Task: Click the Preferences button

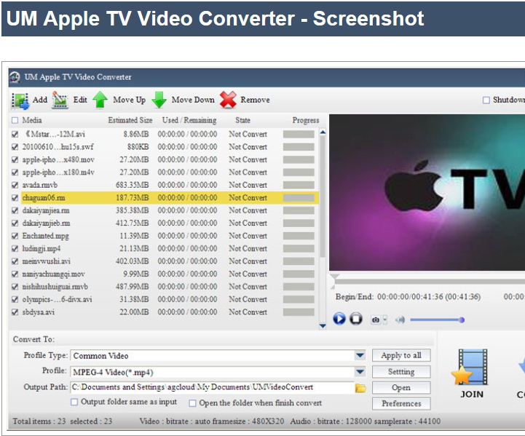Action: [x=401, y=403]
